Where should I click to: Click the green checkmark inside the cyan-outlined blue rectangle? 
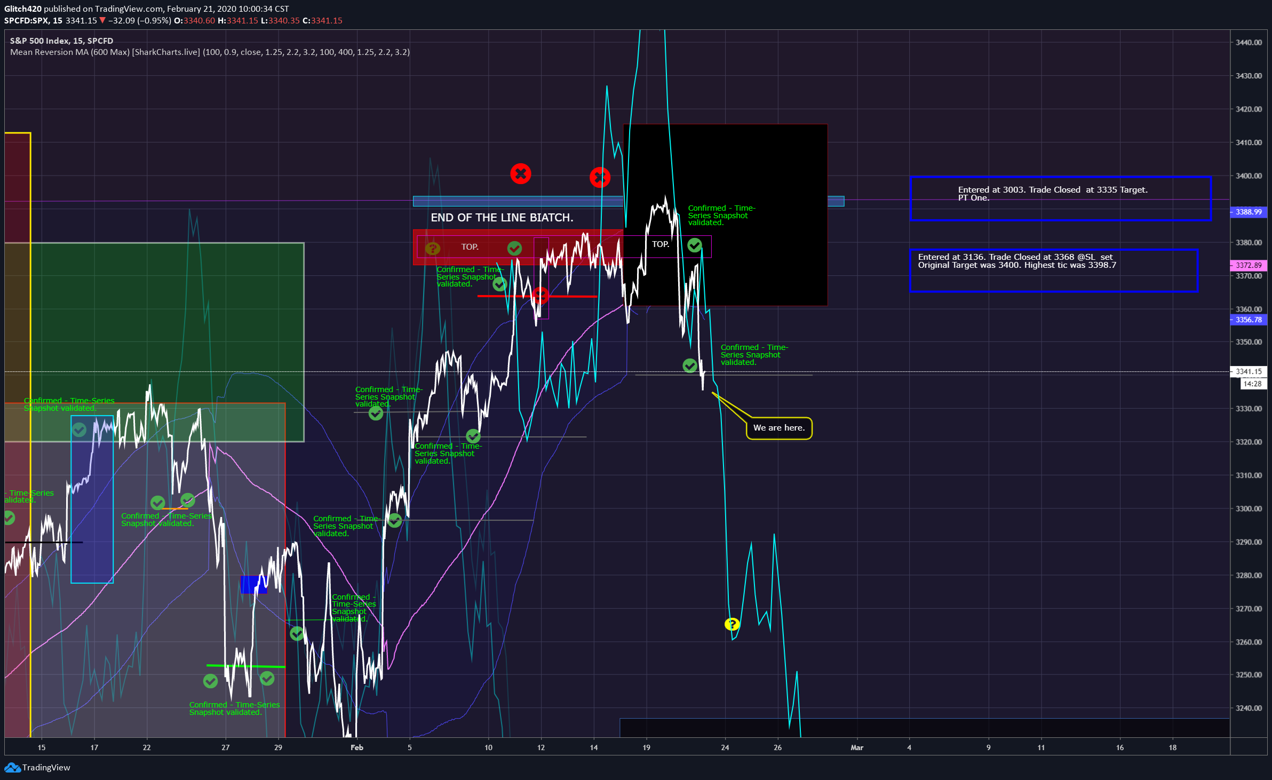[x=79, y=429]
